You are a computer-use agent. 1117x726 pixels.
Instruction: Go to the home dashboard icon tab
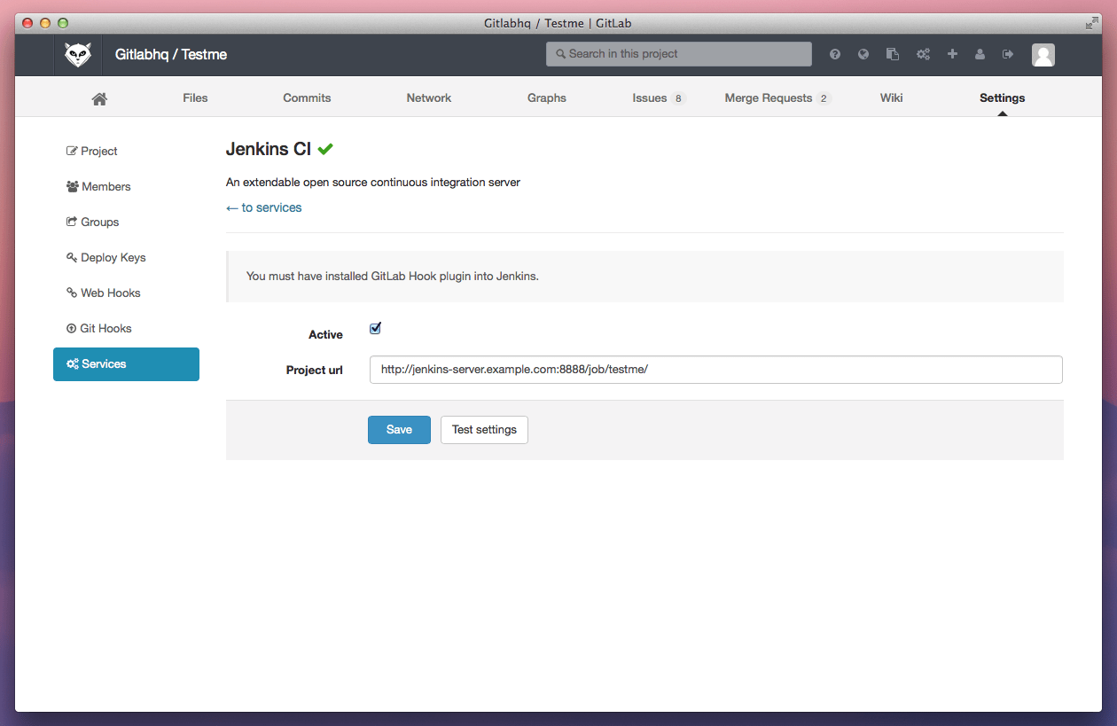coord(99,98)
